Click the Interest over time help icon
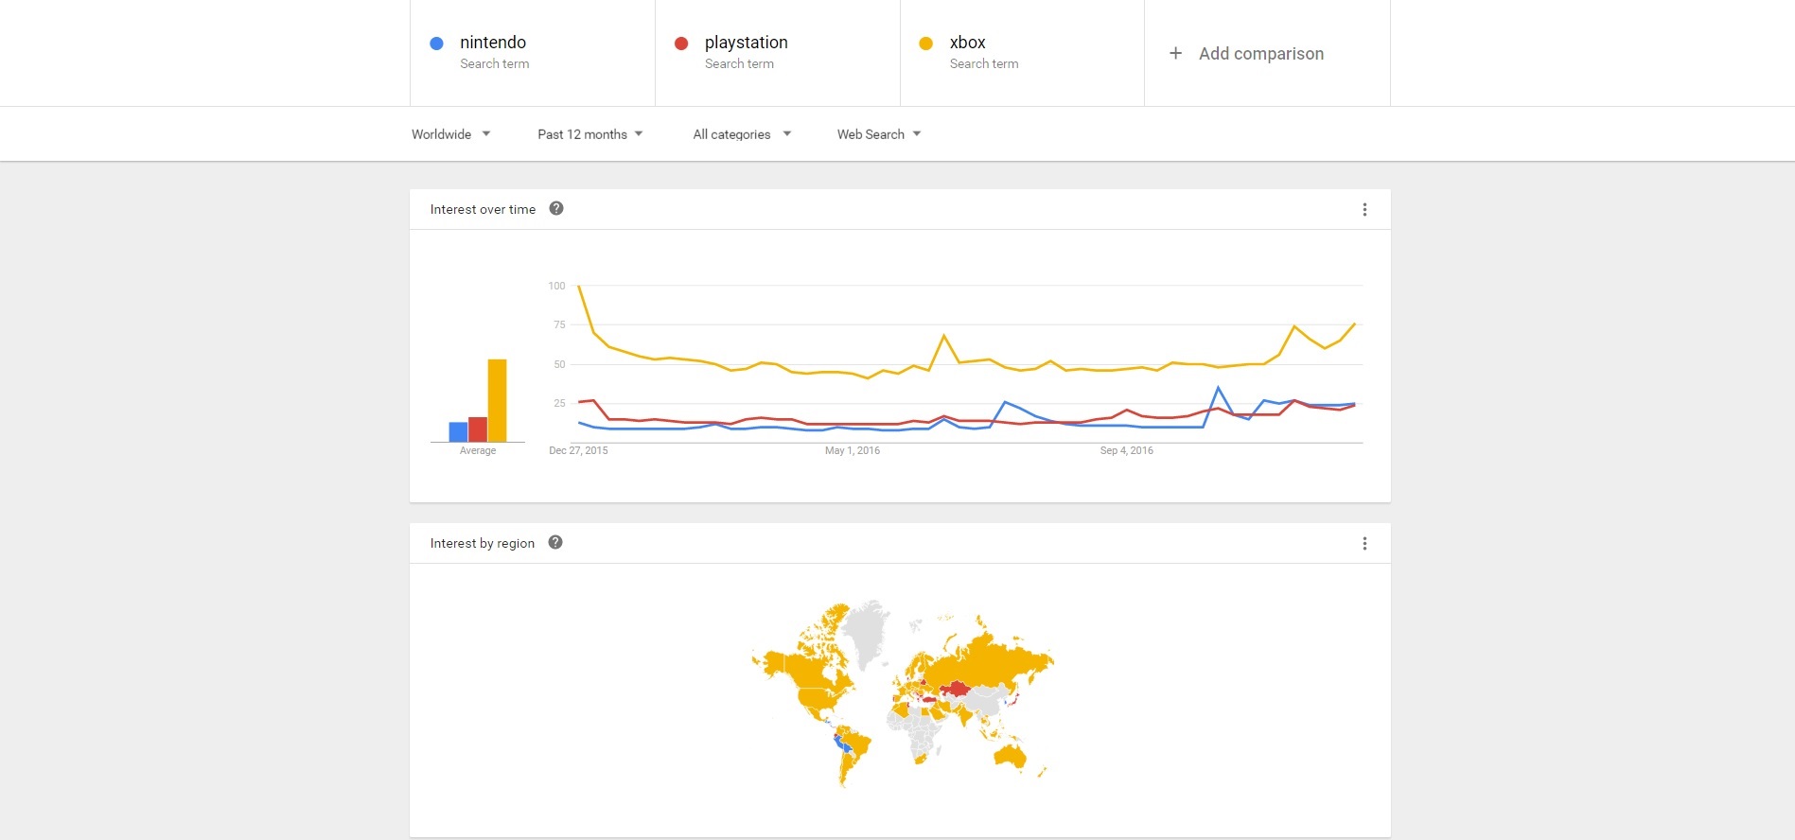Screen dimensions: 1795x840 click(x=556, y=209)
